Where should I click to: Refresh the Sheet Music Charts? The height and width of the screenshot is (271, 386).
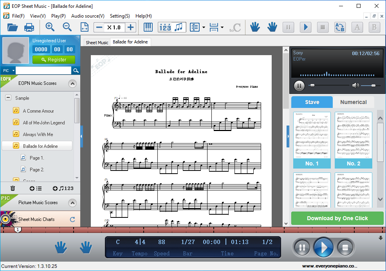point(72,219)
